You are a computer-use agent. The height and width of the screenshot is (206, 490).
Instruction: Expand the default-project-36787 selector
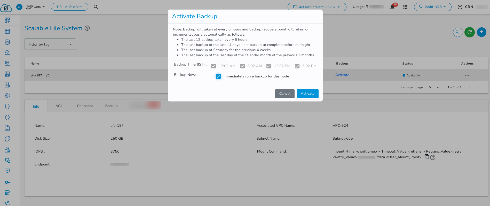click(317, 7)
